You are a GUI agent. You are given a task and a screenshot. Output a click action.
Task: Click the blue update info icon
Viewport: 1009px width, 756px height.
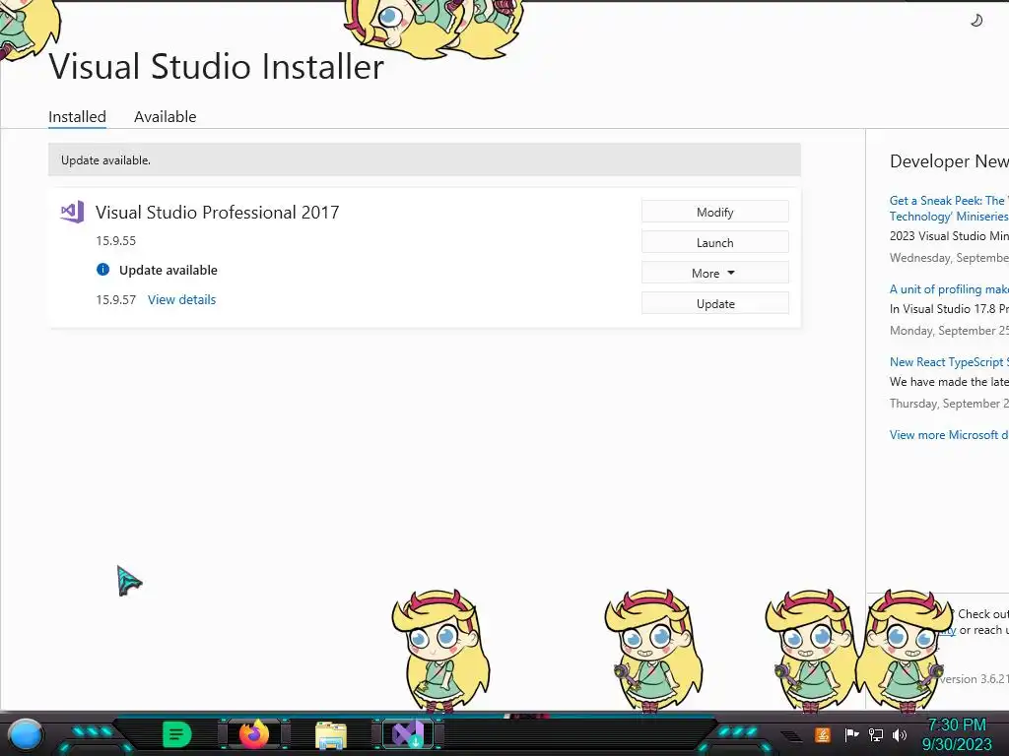102,270
